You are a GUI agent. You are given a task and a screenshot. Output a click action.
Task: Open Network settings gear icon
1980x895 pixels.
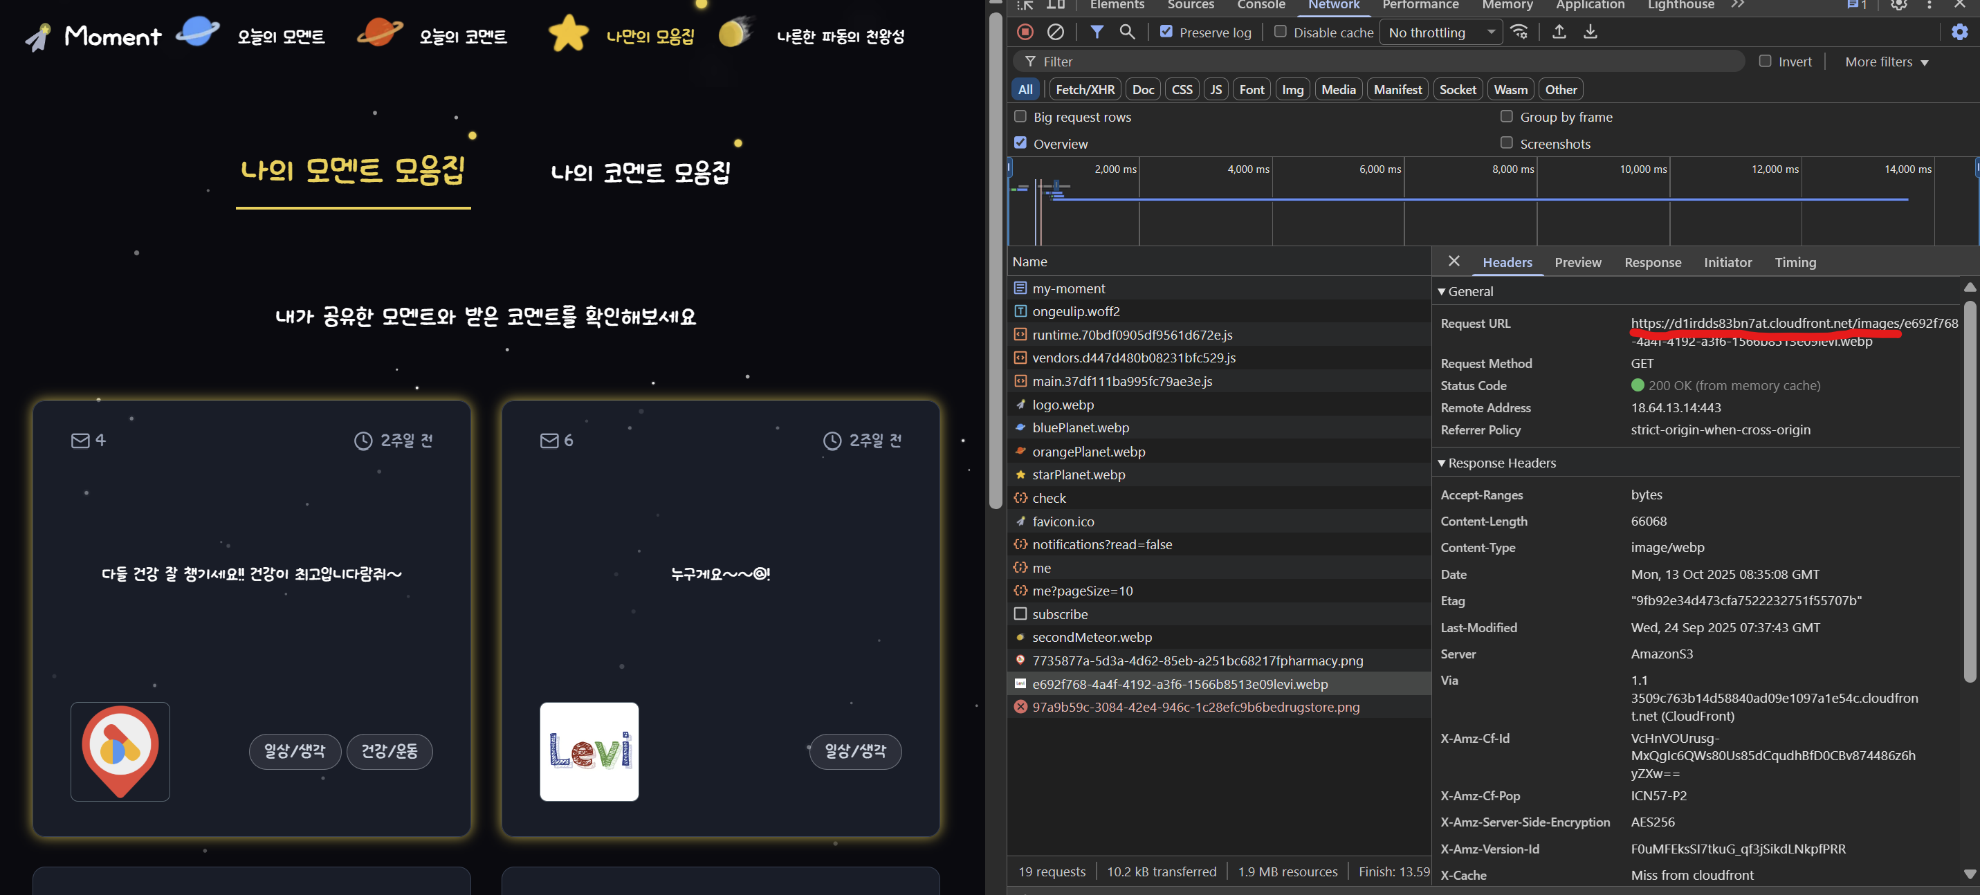click(x=1959, y=32)
